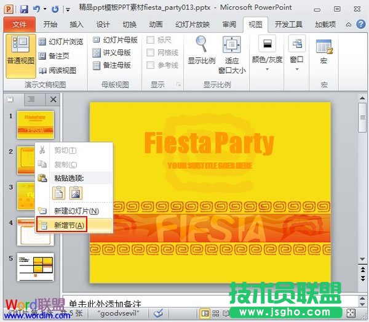Click the vertical scrollbar down arrow
The width and height of the screenshot is (369, 322).
pos(362,259)
